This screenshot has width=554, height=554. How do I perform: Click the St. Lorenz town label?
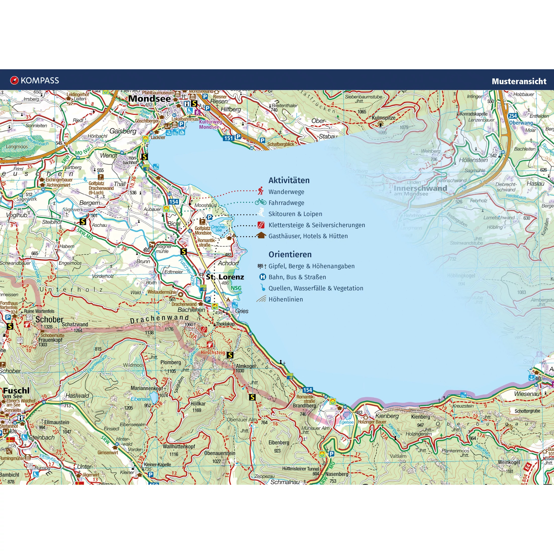click(225, 277)
